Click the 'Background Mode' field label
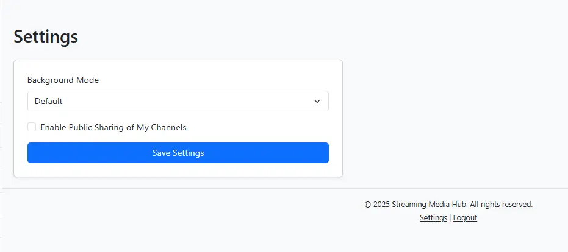The height and width of the screenshot is (252, 568). 63,80
